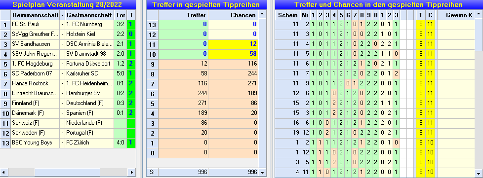This screenshot has width=483, height=178.
Task: Click the Gastmannschaft column header
Action: (x=90, y=15)
